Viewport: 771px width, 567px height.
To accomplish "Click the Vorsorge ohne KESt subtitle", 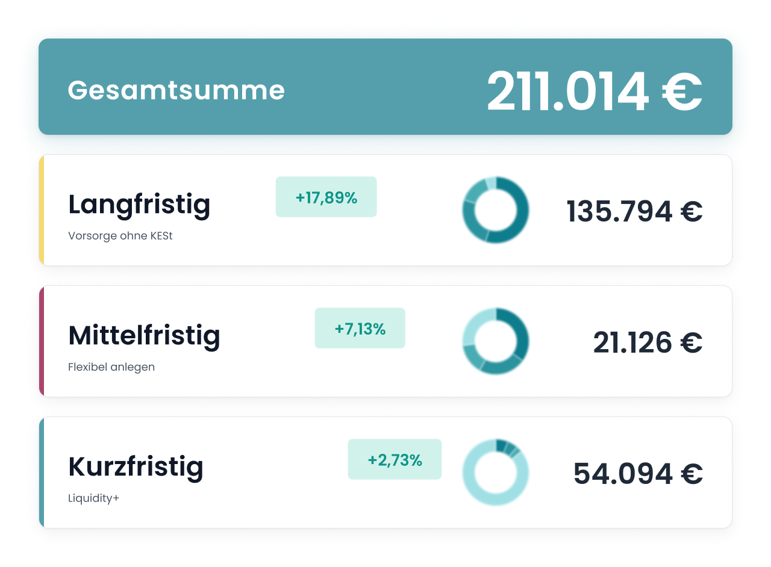I will (120, 236).
